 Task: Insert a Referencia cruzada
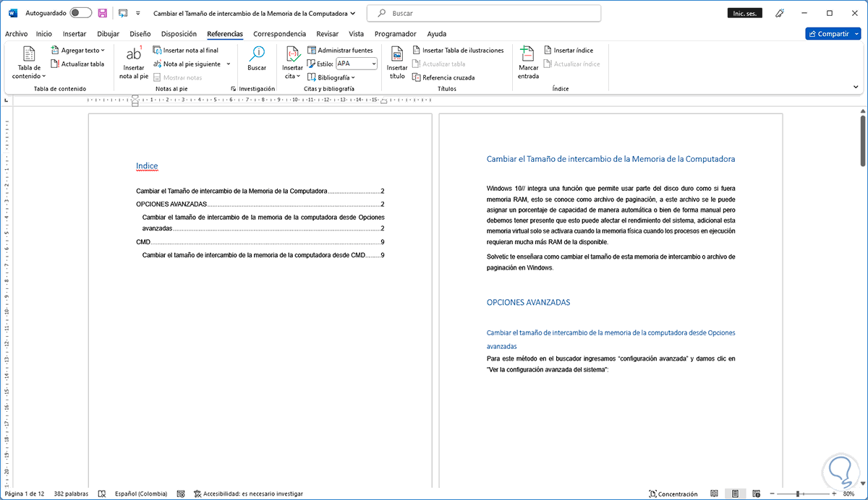pos(443,77)
